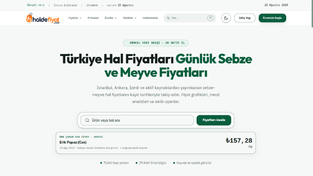Open the Firmalar page

(93, 18)
